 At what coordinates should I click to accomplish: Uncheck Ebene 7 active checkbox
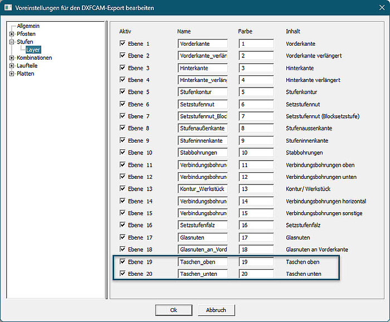[123, 116]
